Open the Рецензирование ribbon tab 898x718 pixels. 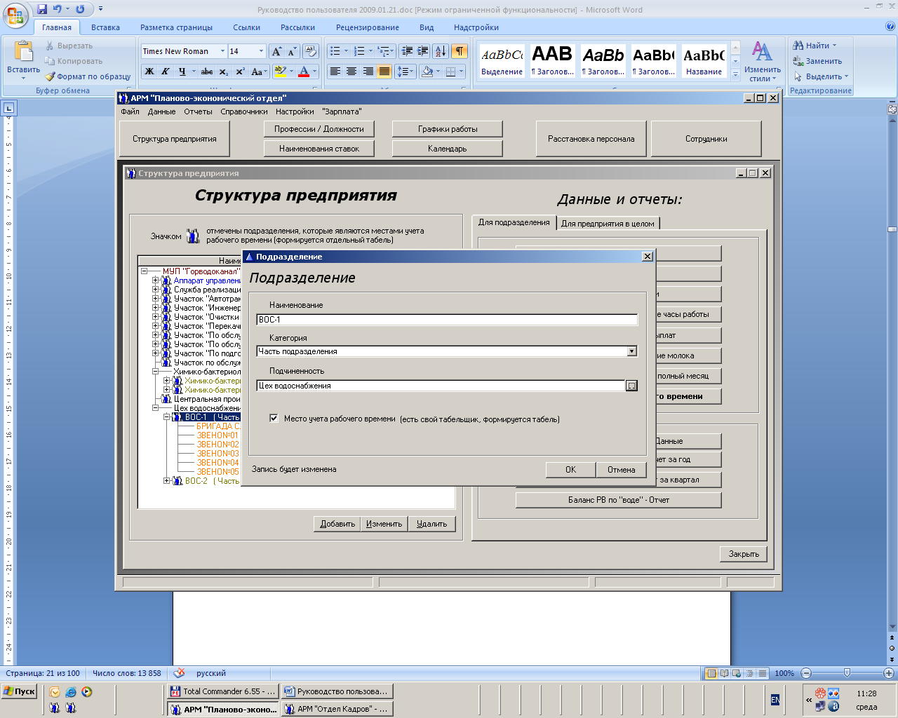tap(368, 27)
